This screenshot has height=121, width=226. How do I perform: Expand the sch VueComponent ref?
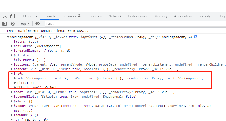click(x=15, y=78)
